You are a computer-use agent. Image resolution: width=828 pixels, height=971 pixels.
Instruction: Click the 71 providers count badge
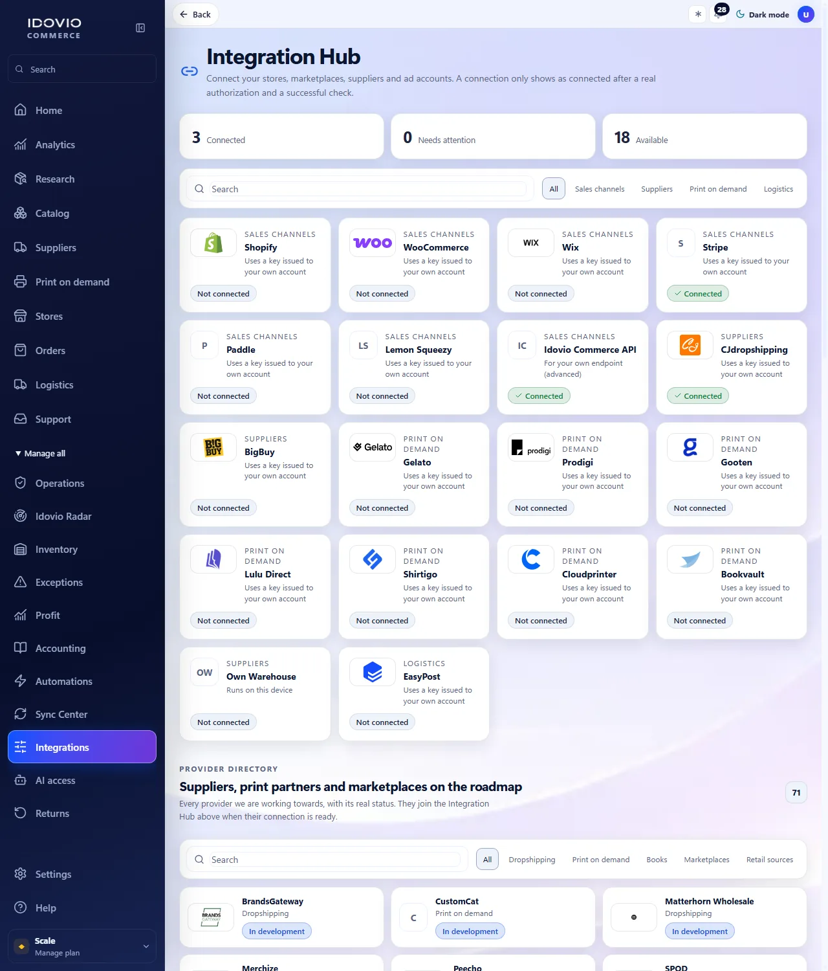pyautogui.click(x=796, y=792)
